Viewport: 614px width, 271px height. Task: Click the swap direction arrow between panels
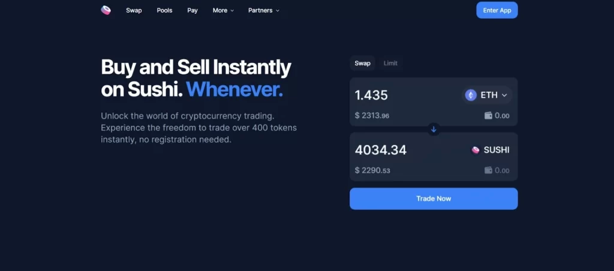point(434,129)
